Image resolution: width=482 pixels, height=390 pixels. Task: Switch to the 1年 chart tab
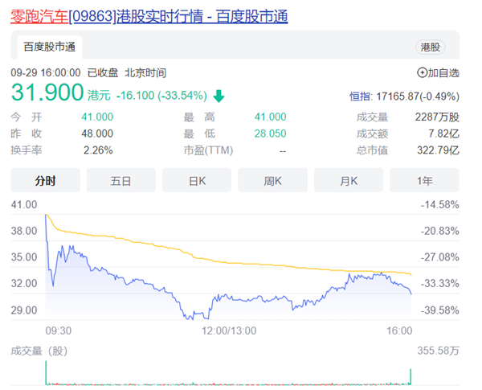click(424, 181)
